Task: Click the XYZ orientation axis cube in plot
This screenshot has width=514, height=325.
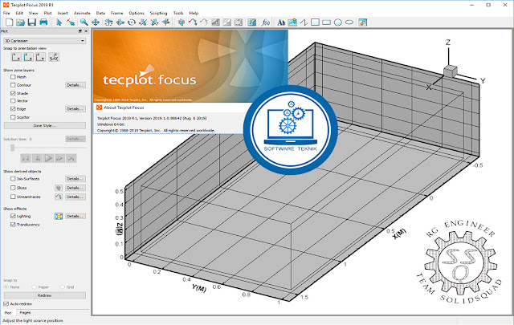Action: pyautogui.click(x=451, y=71)
